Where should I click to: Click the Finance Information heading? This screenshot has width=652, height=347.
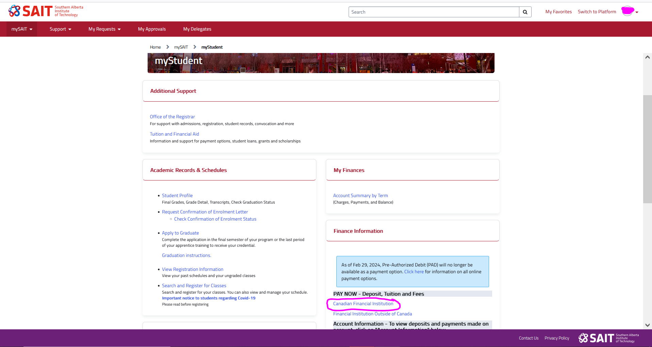(x=358, y=231)
